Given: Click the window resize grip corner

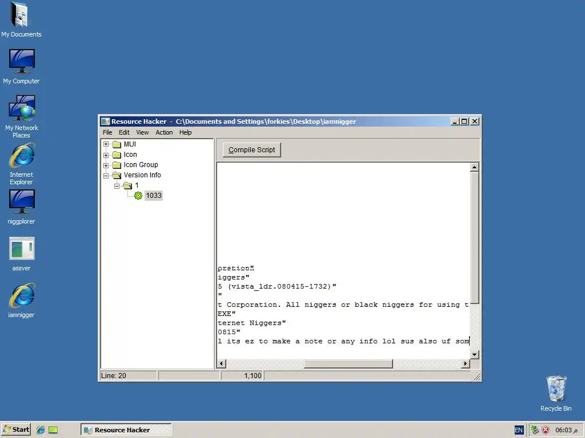Looking at the screenshot, I should pyautogui.click(x=476, y=377).
